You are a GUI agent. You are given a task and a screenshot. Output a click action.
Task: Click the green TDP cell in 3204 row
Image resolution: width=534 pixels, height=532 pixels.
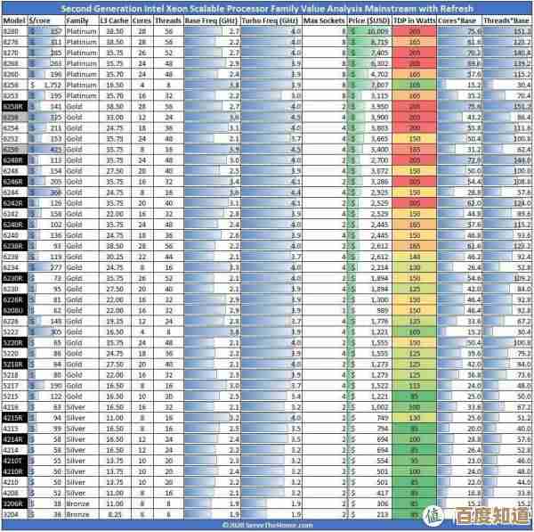click(x=416, y=514)
